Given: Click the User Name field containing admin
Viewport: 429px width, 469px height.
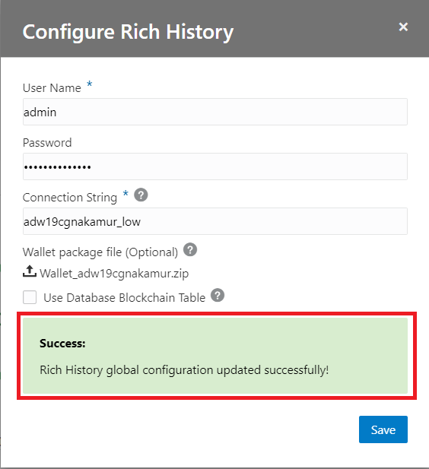Looking at the screenshot, I should [215, 112].
